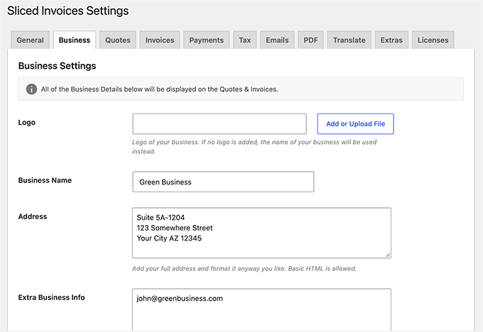This screenshot has width=483, height=332.
Task: Go to the Invoices tab
Action: tap(160, 40)
